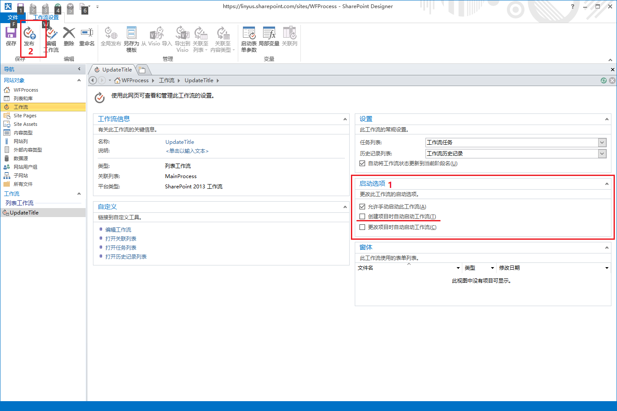Image resolution: width=617 pixels, height=411 pixels.
Task: Click the 列表和库 navigation icon
Action: pyautogui.click(x=7, y=98)
